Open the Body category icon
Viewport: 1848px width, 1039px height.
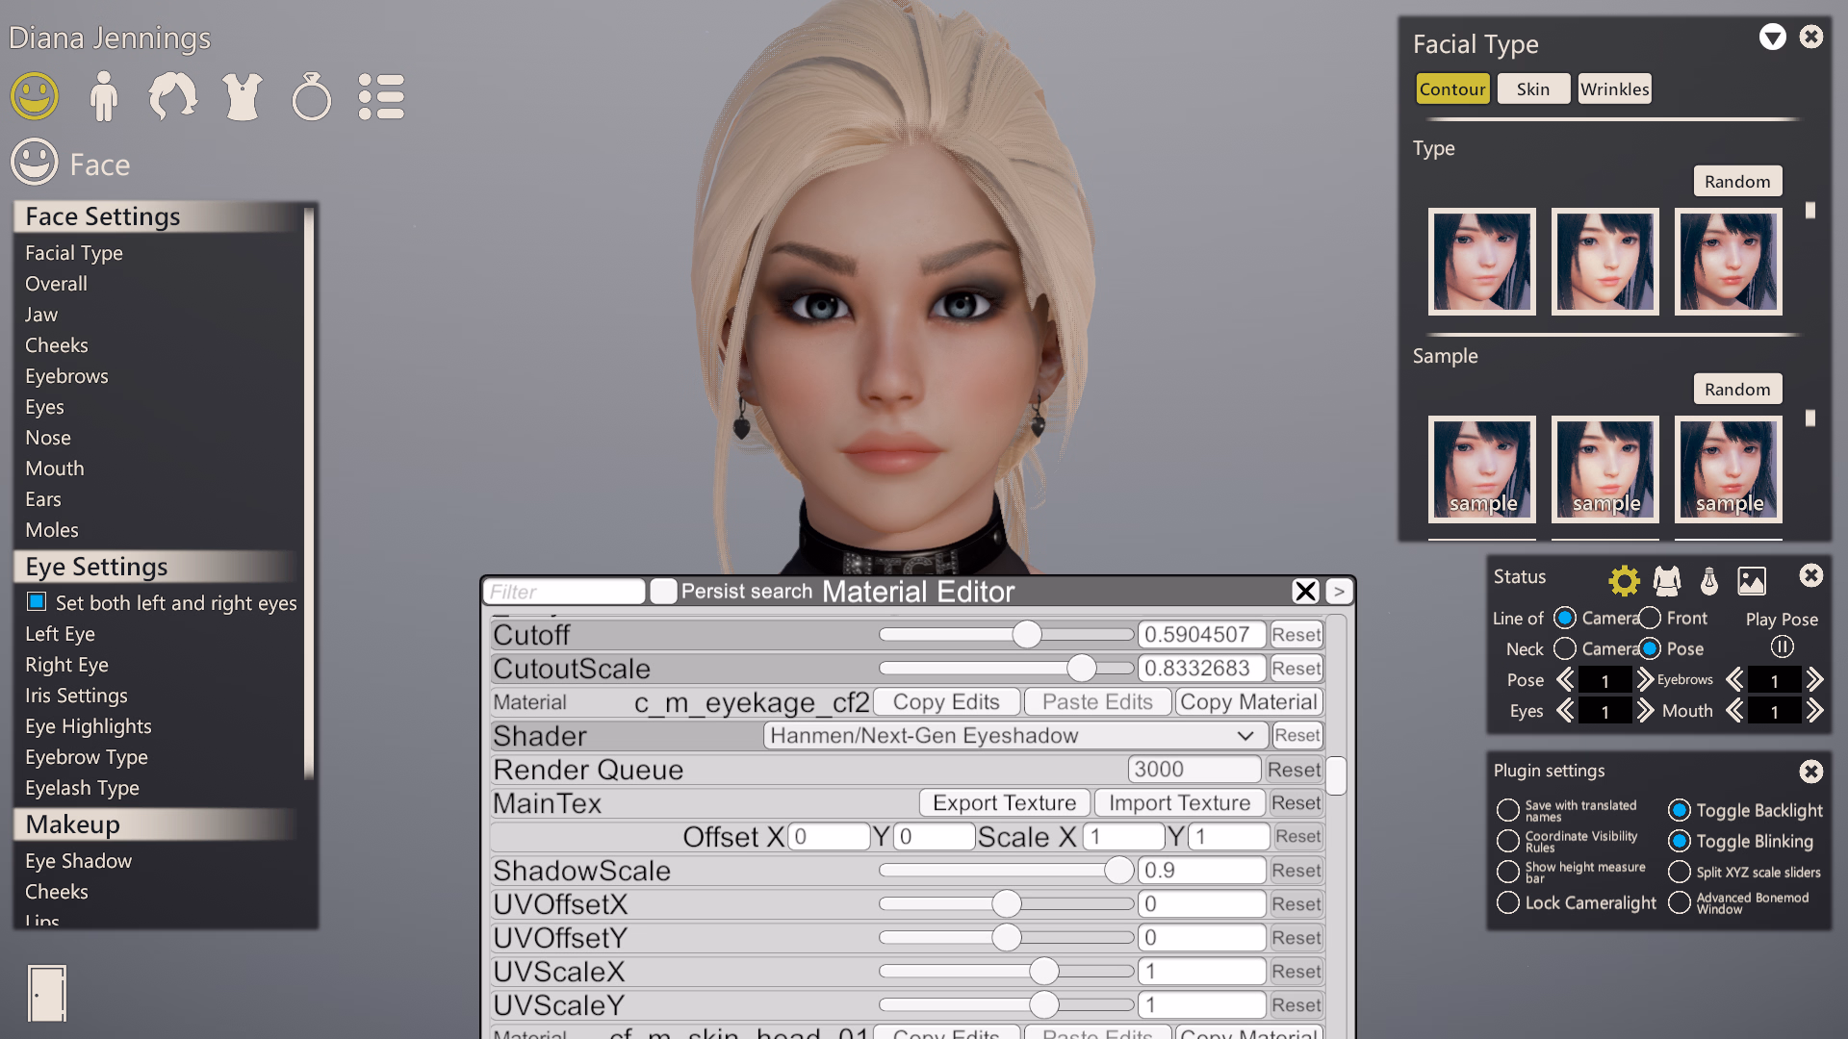point(103,97)
